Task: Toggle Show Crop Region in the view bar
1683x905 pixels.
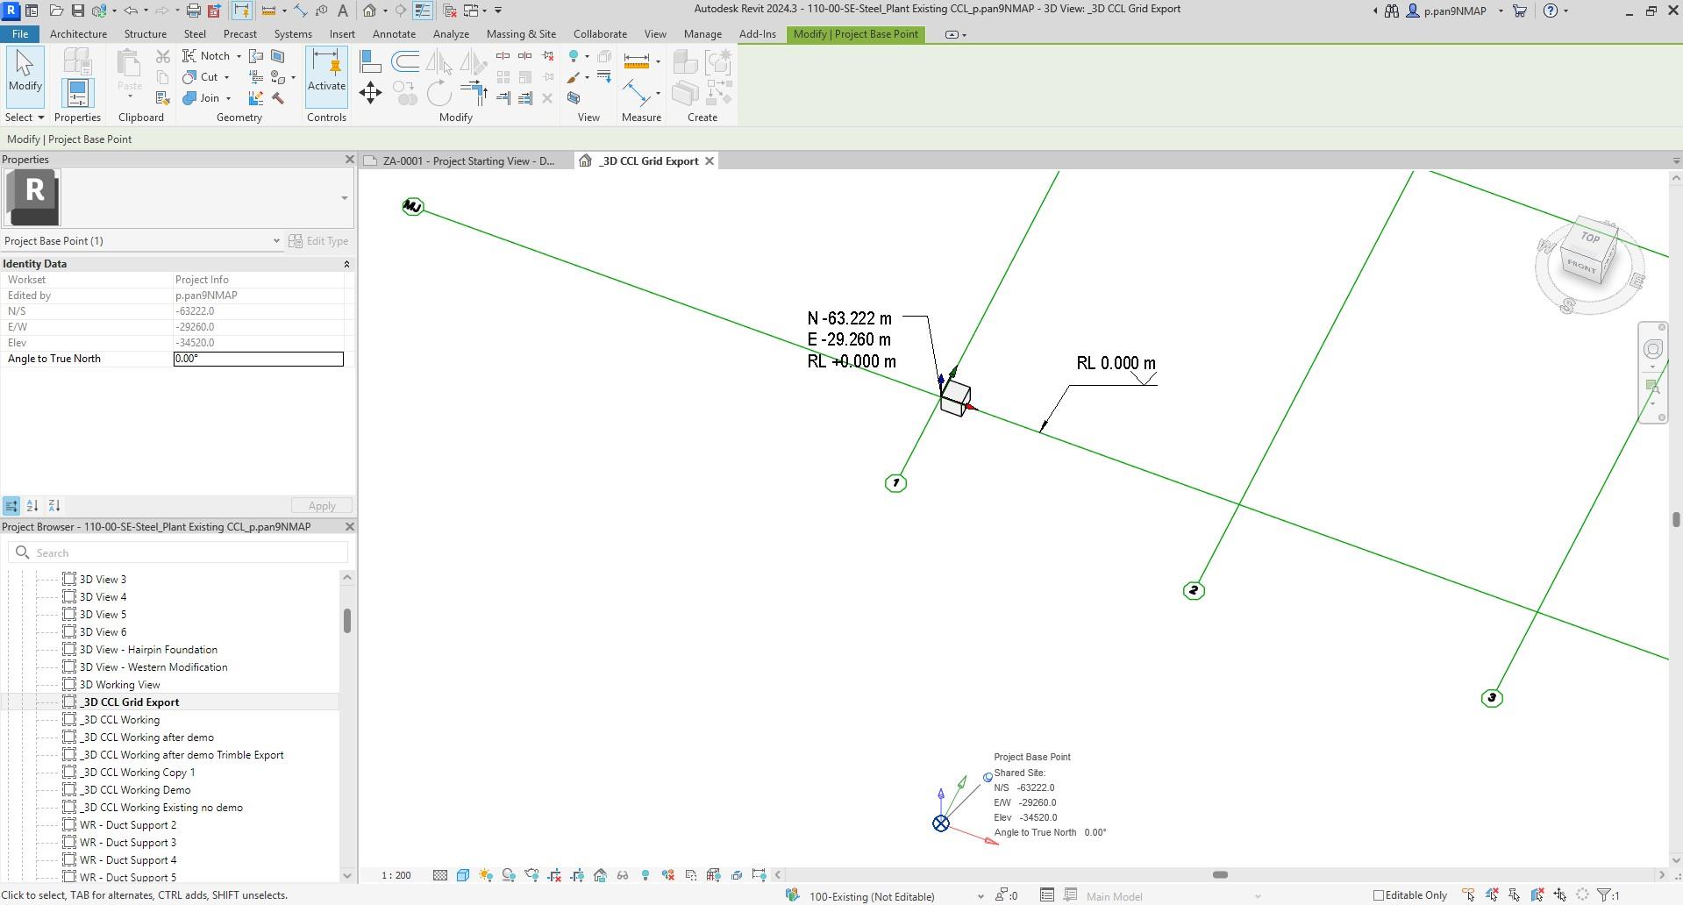Action: 576,875
